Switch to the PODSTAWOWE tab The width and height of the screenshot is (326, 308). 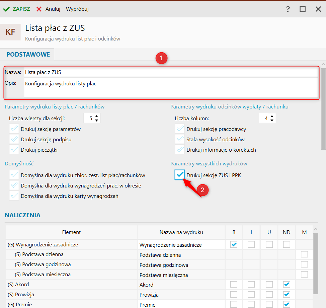(x=28, y=55)
